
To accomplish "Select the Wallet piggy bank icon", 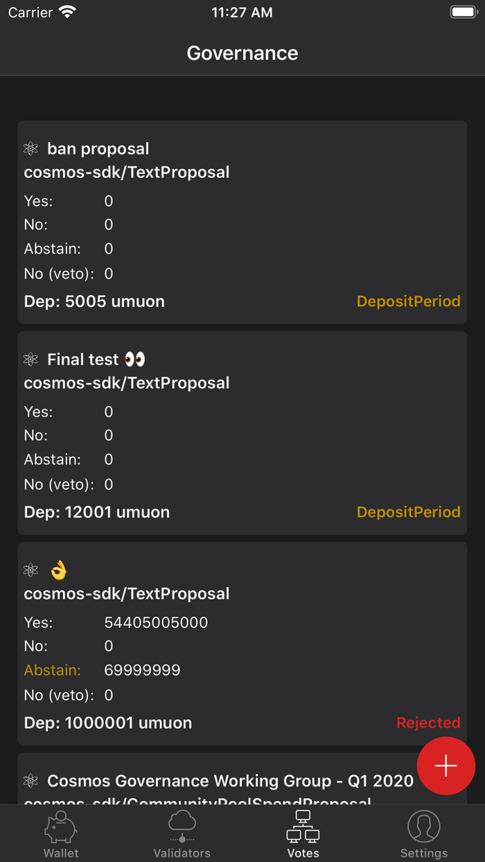I will pos(60,832).
